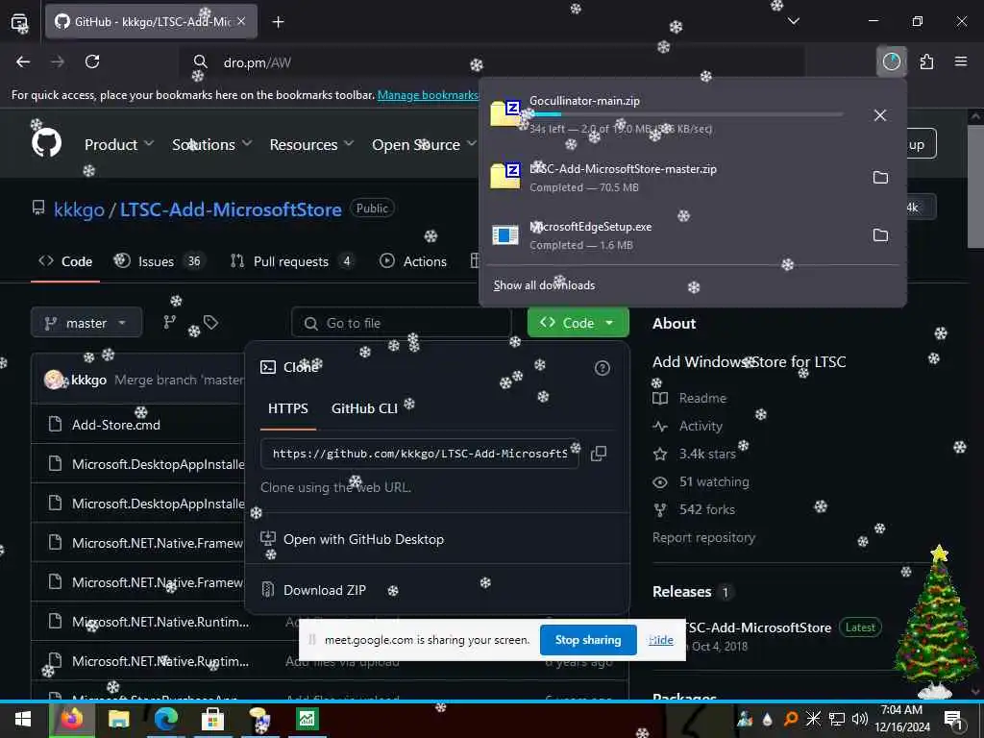Image resolution: width=984 pixels, height=738 pixels.
Task: Click the Go to file search field
Action: tap(401, 323)
